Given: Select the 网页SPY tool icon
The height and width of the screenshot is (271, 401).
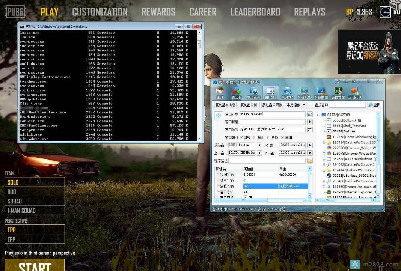Looking at the screenshot, I should coord(288,92).
